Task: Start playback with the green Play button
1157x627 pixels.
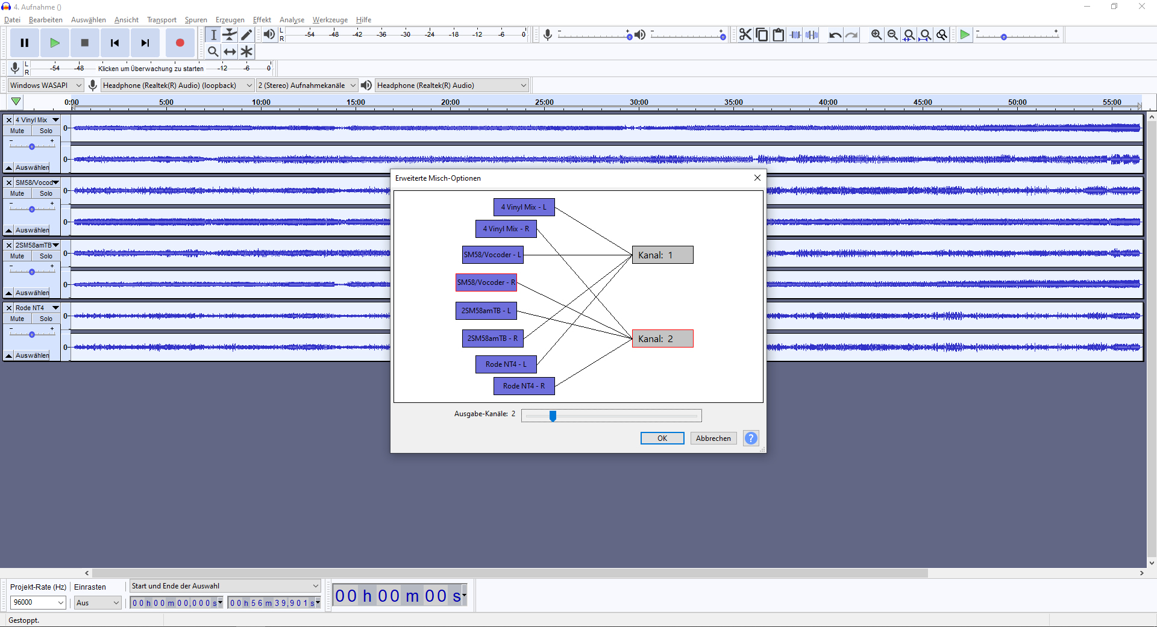Action: pos(55,43)
